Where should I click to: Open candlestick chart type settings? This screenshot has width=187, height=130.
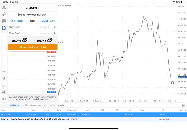[x=4, y=78]
